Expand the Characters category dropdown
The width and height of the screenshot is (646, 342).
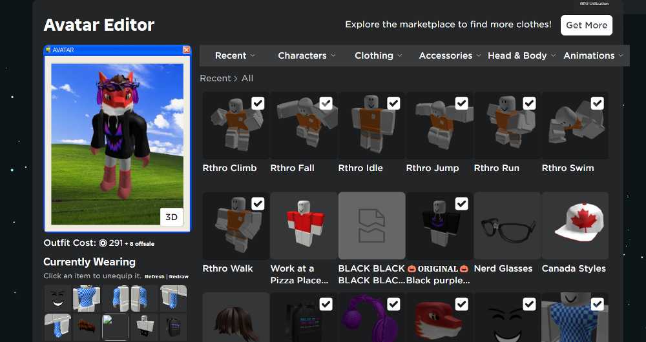pos(306,55)
